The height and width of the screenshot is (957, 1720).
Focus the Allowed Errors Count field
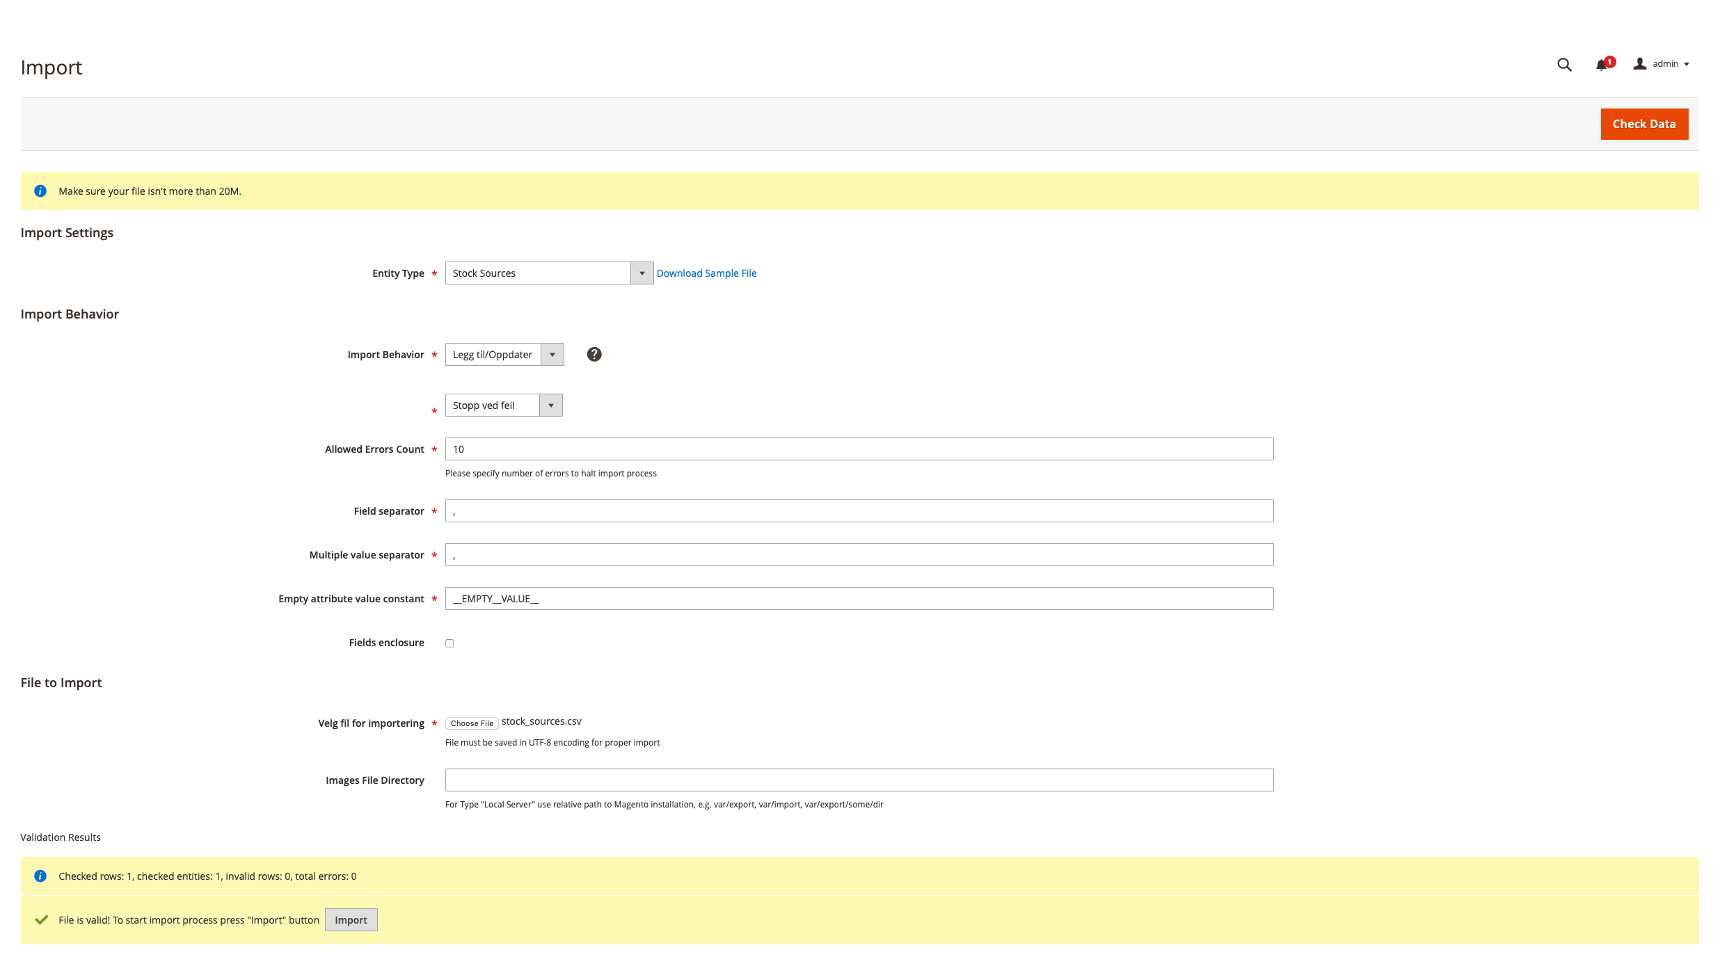(859, 449)
